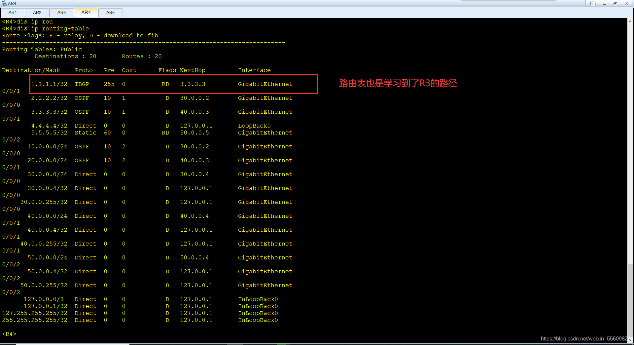Click the 'dis ip routing-table' command line
The width and height of the screenshot is (634, 345).
pyautogui.click(x=46, y=29)
